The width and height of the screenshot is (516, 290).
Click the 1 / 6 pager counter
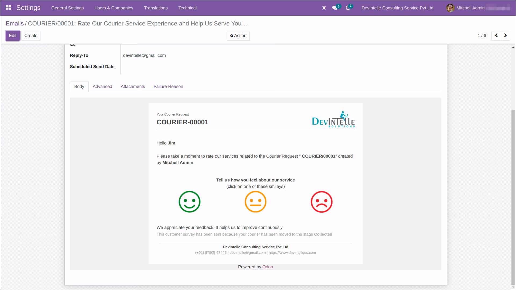(x=482, y=36)
